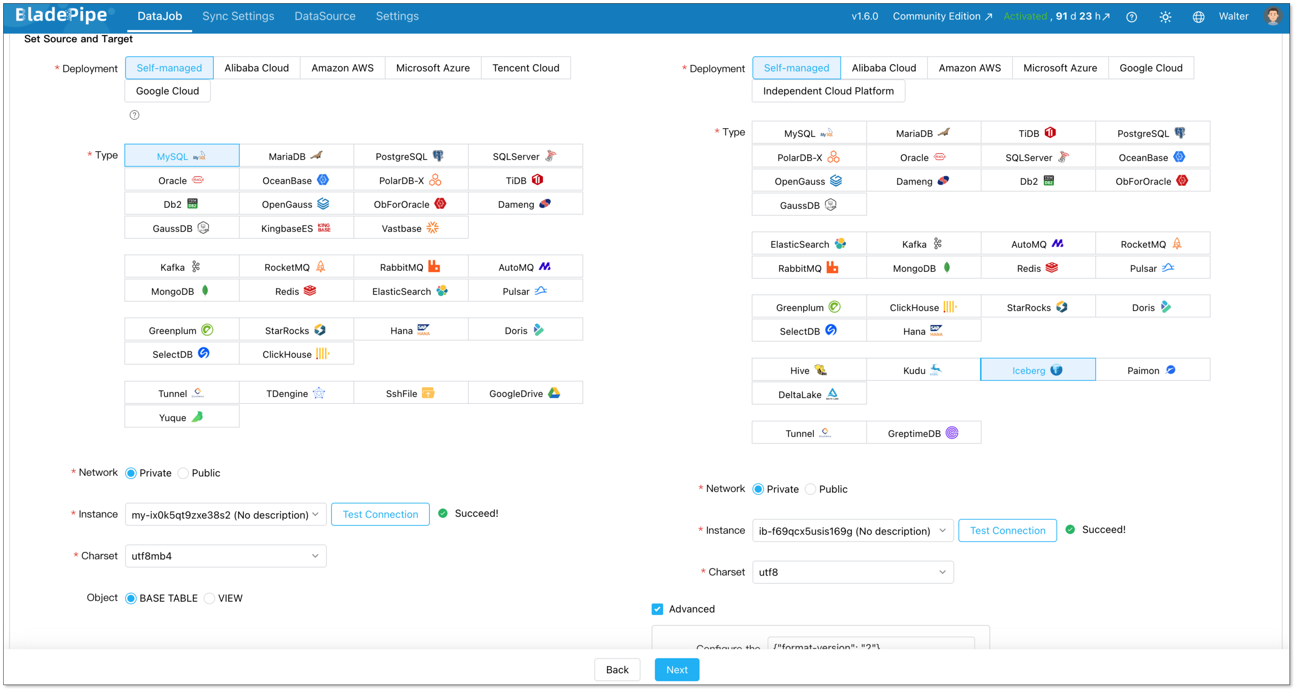Select source MongoDB type
Screen dimensions: 1295x690
click(182, 291)
